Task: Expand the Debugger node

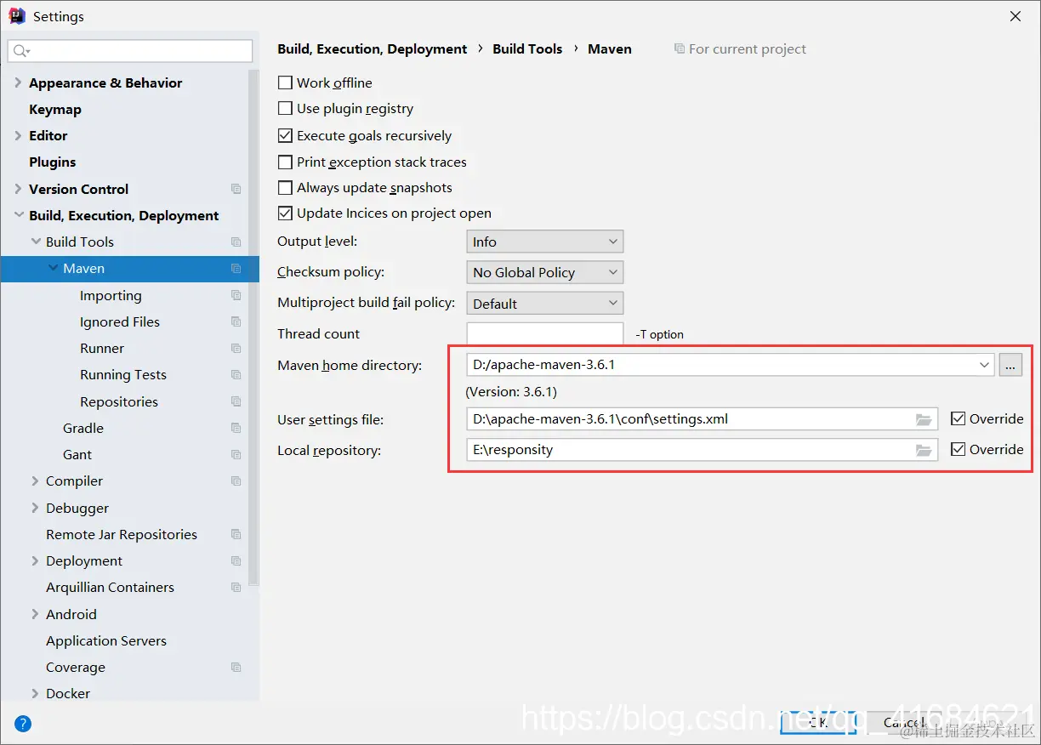Action: pyautogui.click(x=35, y=508)
